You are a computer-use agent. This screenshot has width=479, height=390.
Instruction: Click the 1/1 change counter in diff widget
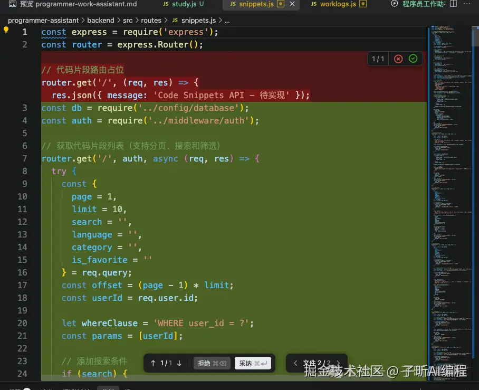coord(378,59)
